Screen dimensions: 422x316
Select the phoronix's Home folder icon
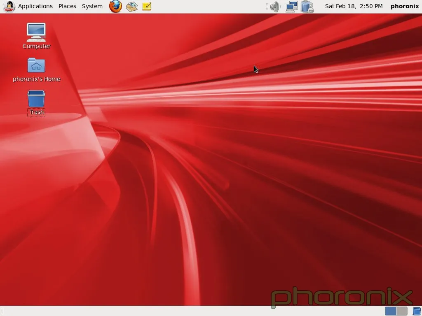point(36,65)
